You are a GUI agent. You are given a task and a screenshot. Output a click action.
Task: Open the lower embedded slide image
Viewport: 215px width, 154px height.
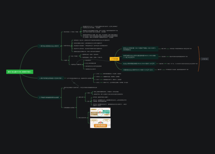point(100,123)
